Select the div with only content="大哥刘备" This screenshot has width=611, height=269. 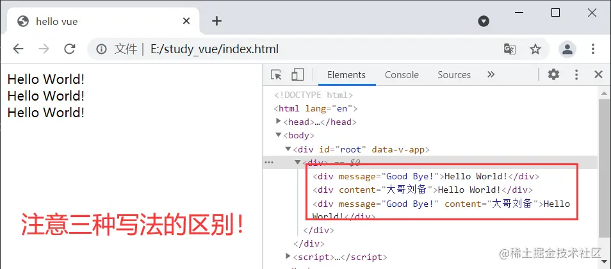tap(423, 190)
